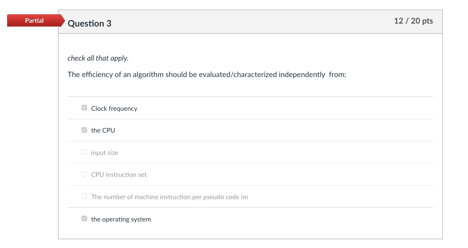Click the number of machine instruction text

pyautogui.click(x=169, y=197)
